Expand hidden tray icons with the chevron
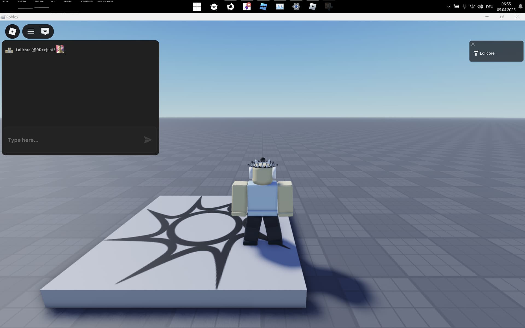The width and height of the screenshot is (525, 328). (448, 6)
